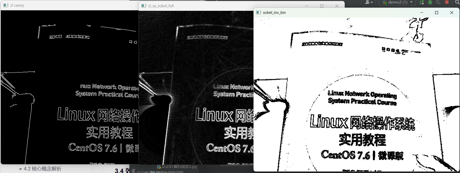Open the demo2 (1) run configuration dropdown

coord(397,2)
